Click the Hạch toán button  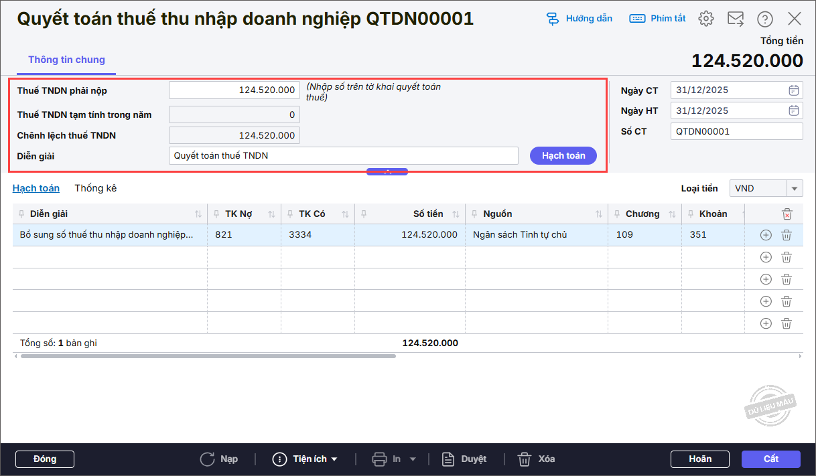pyautogui.click(x=563, y=155)
